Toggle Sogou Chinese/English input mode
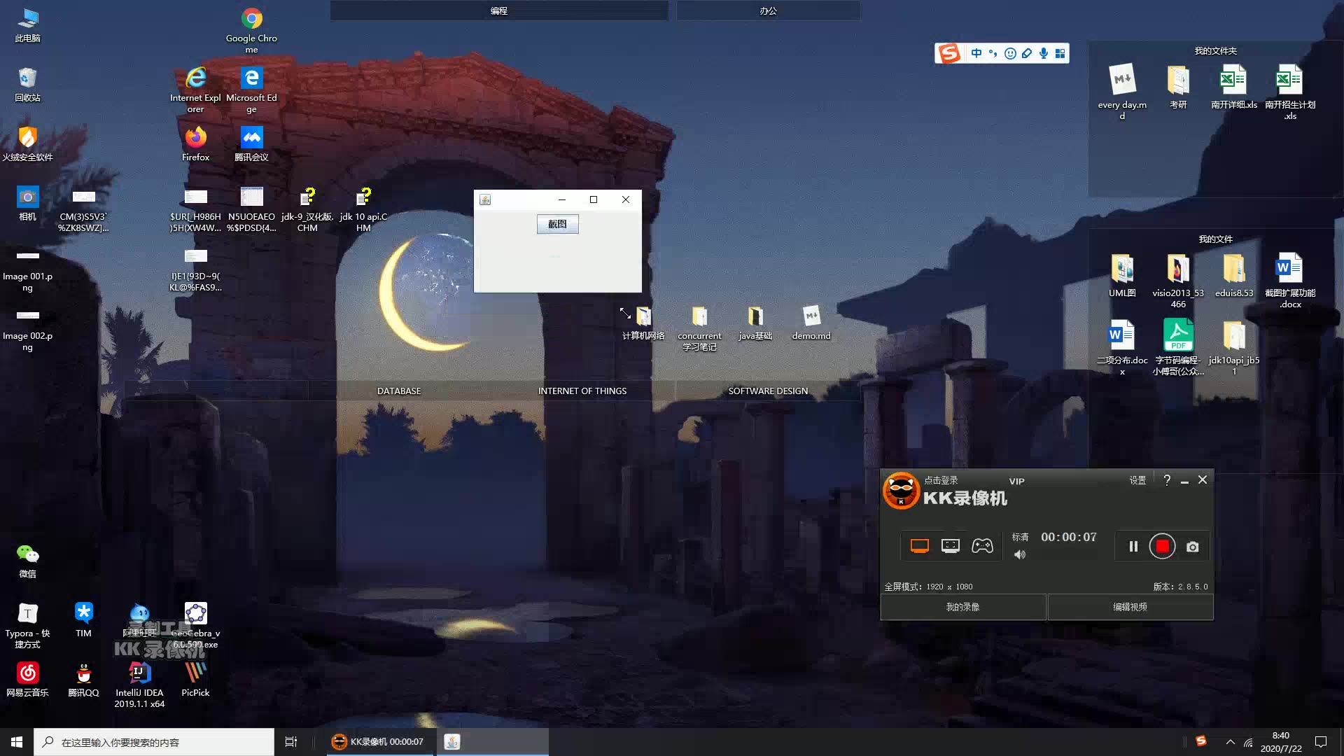The image size is (1344, 756). coord(976,53)
